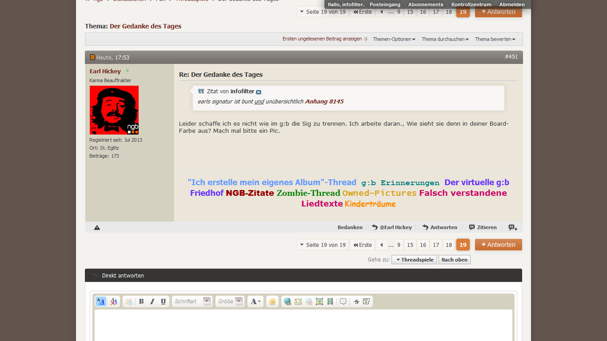Click the wrap quote speech bubble icon

[343, 301]
